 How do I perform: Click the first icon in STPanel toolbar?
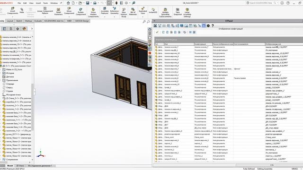(155, 25)
